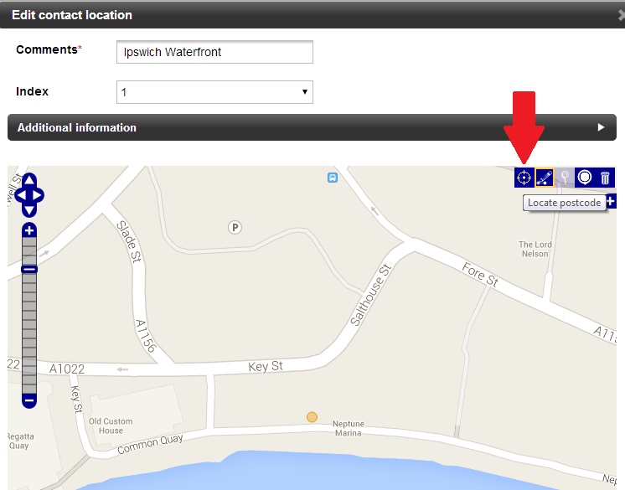625x490 pixels.
Task: Pan the map right with the arrow
Action: click(x=39, y=196)
